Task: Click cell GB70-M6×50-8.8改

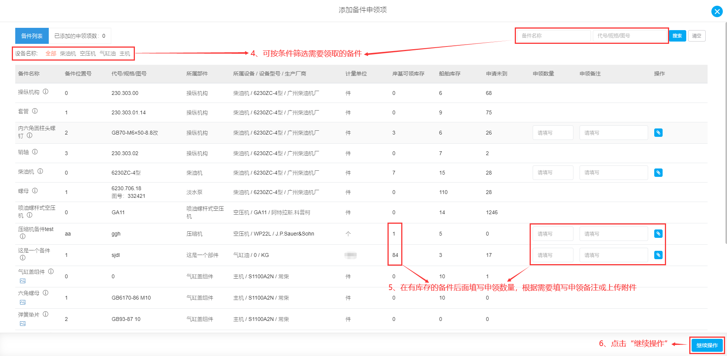Action: pos(135,133)
